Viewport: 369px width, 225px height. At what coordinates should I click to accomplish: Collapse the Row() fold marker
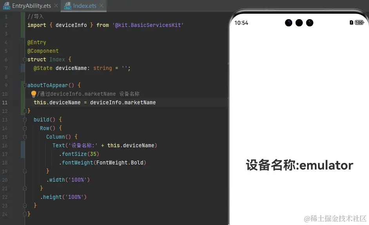click(x=24, y=129)
